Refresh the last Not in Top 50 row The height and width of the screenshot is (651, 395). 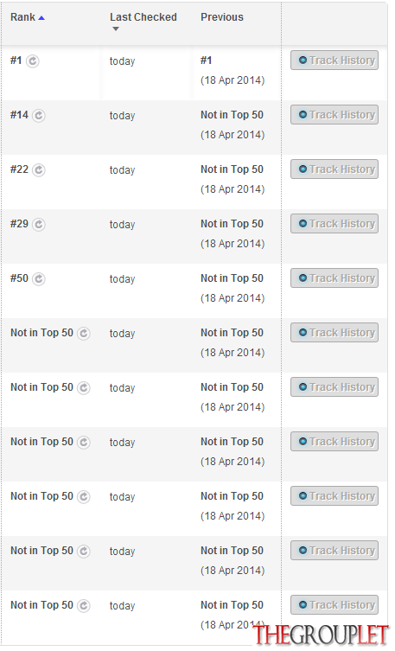pos(84,606)
